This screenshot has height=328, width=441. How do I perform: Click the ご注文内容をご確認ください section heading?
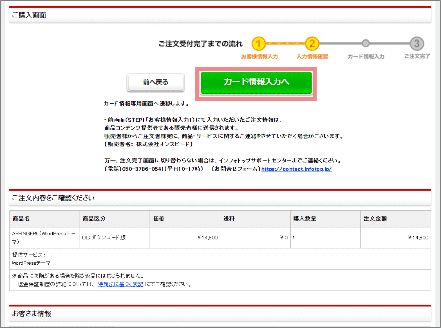coord(53,198)
